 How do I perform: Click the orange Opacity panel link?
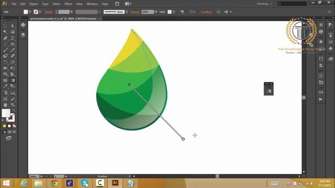click(135, 12)
